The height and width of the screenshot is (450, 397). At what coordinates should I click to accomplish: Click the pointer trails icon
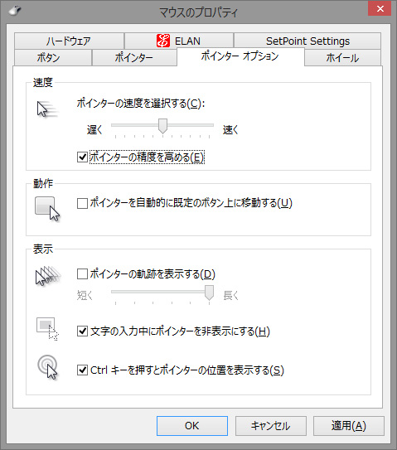(x=48, y=276)
